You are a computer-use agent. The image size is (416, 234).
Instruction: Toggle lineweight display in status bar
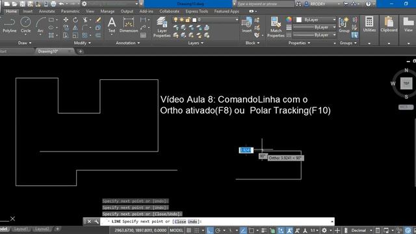[264, 230]
